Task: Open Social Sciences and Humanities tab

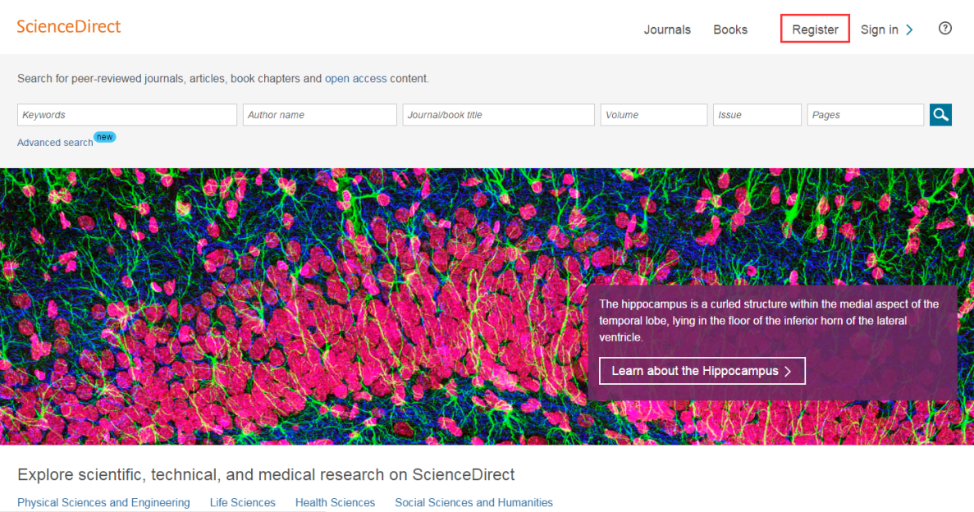Action: pyautogui.click(x=473, y=502)
